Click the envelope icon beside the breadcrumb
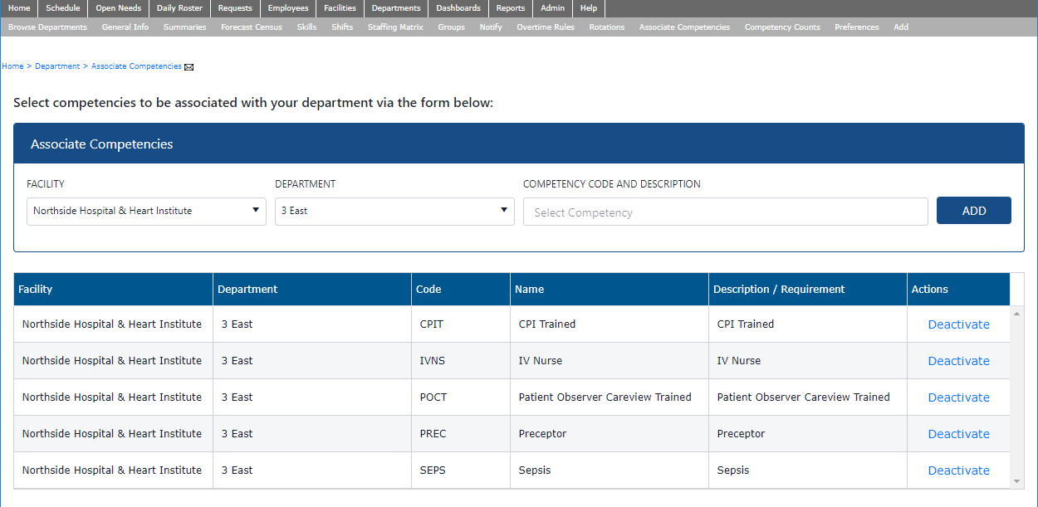Viewport: 1038px width, 507px height. 189,67
